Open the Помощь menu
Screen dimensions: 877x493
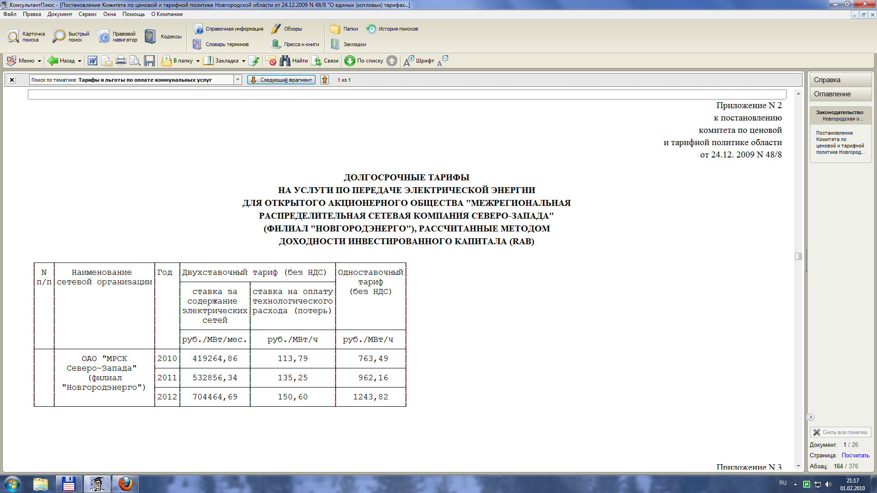click(133, 14)
